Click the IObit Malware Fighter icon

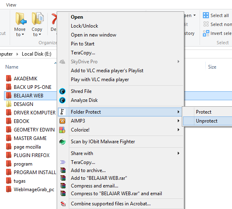coord(62,142)
